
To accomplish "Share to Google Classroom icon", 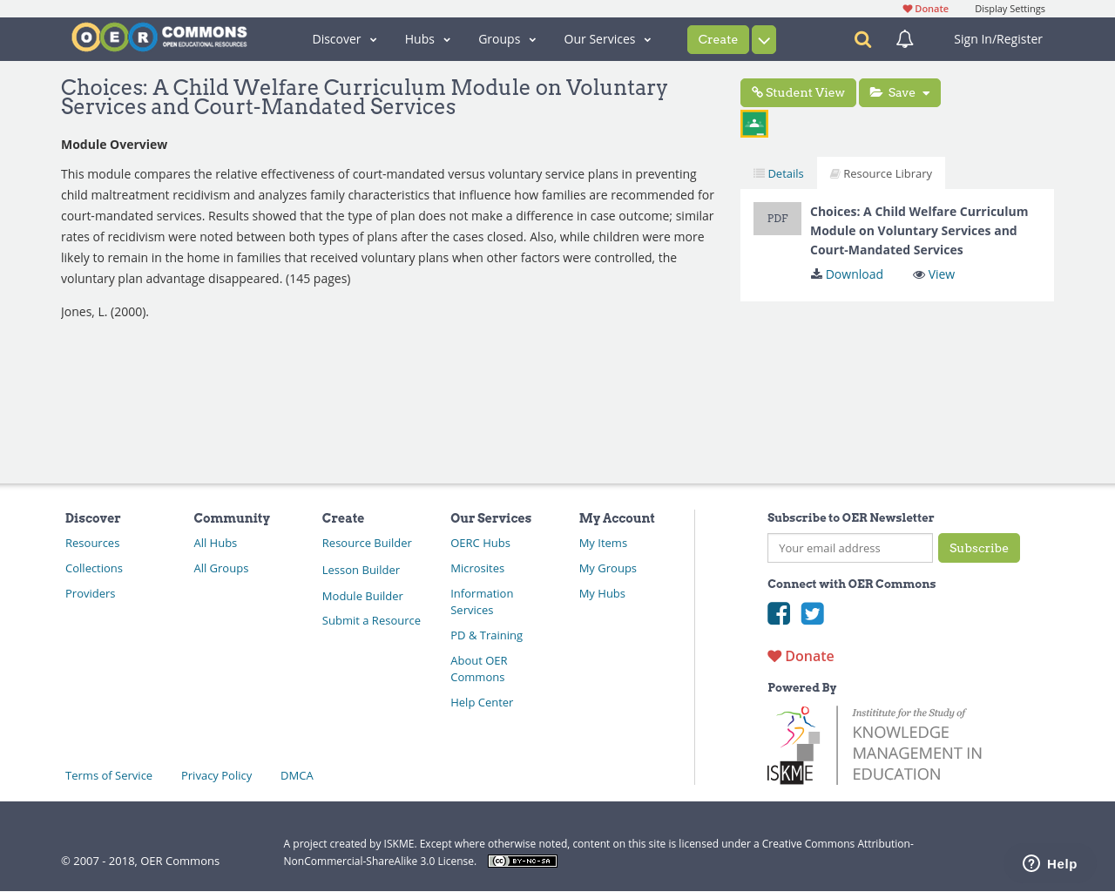I will click(x=753, y=122).
